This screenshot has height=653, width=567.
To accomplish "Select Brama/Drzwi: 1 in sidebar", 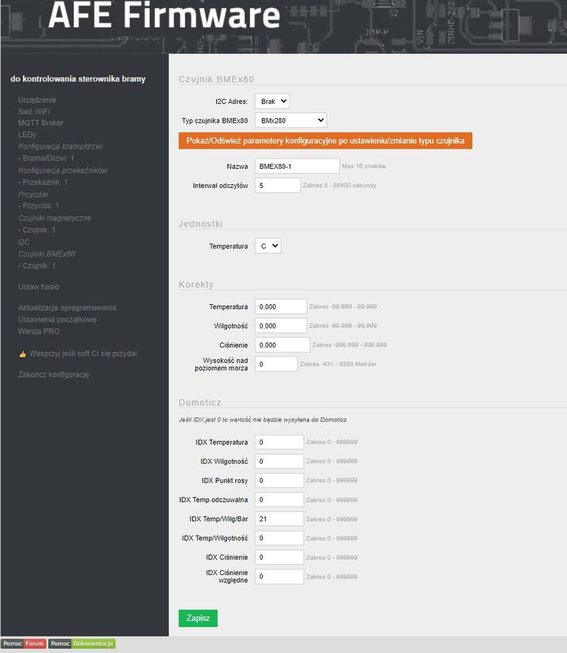I will [48, 158].
